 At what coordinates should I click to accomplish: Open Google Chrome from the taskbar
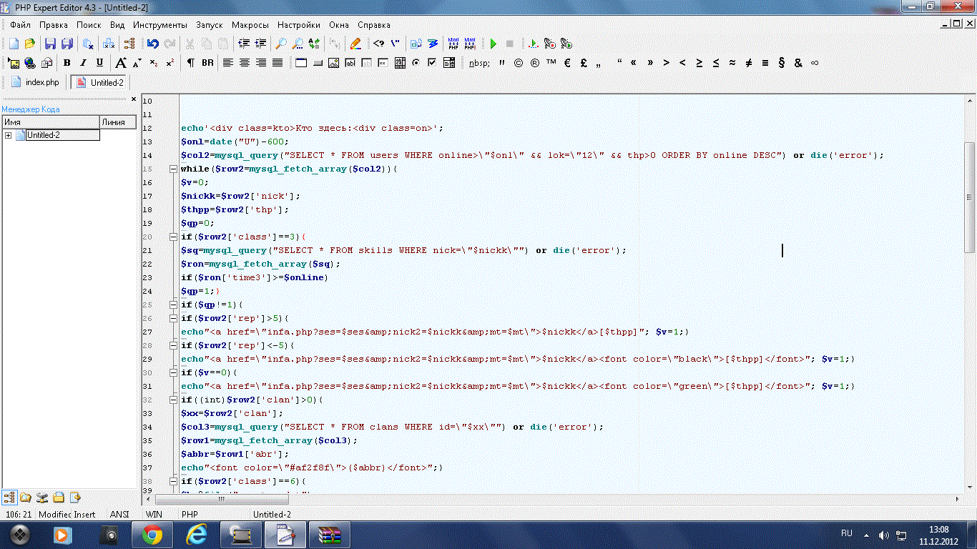tap(152, 534)
